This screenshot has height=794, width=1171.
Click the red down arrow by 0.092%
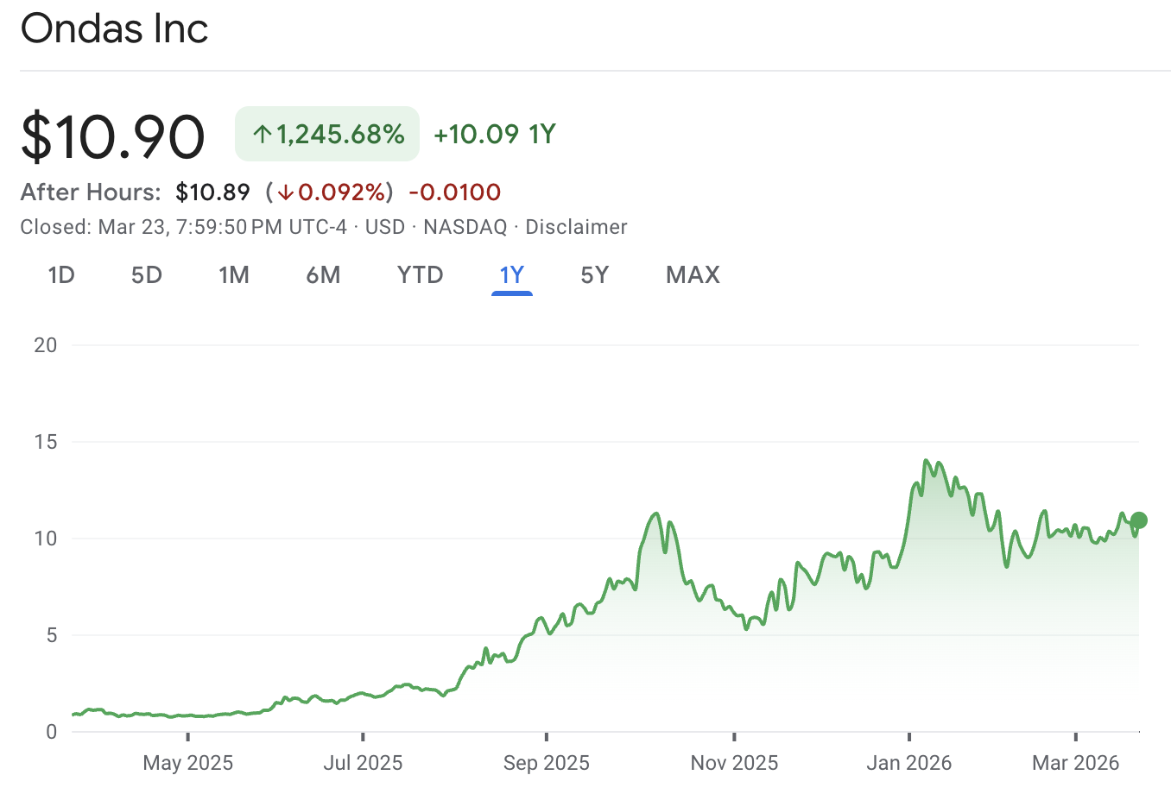coord(286,192)
